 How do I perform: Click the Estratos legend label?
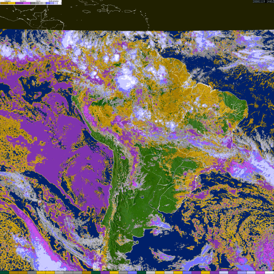(23, 1)
